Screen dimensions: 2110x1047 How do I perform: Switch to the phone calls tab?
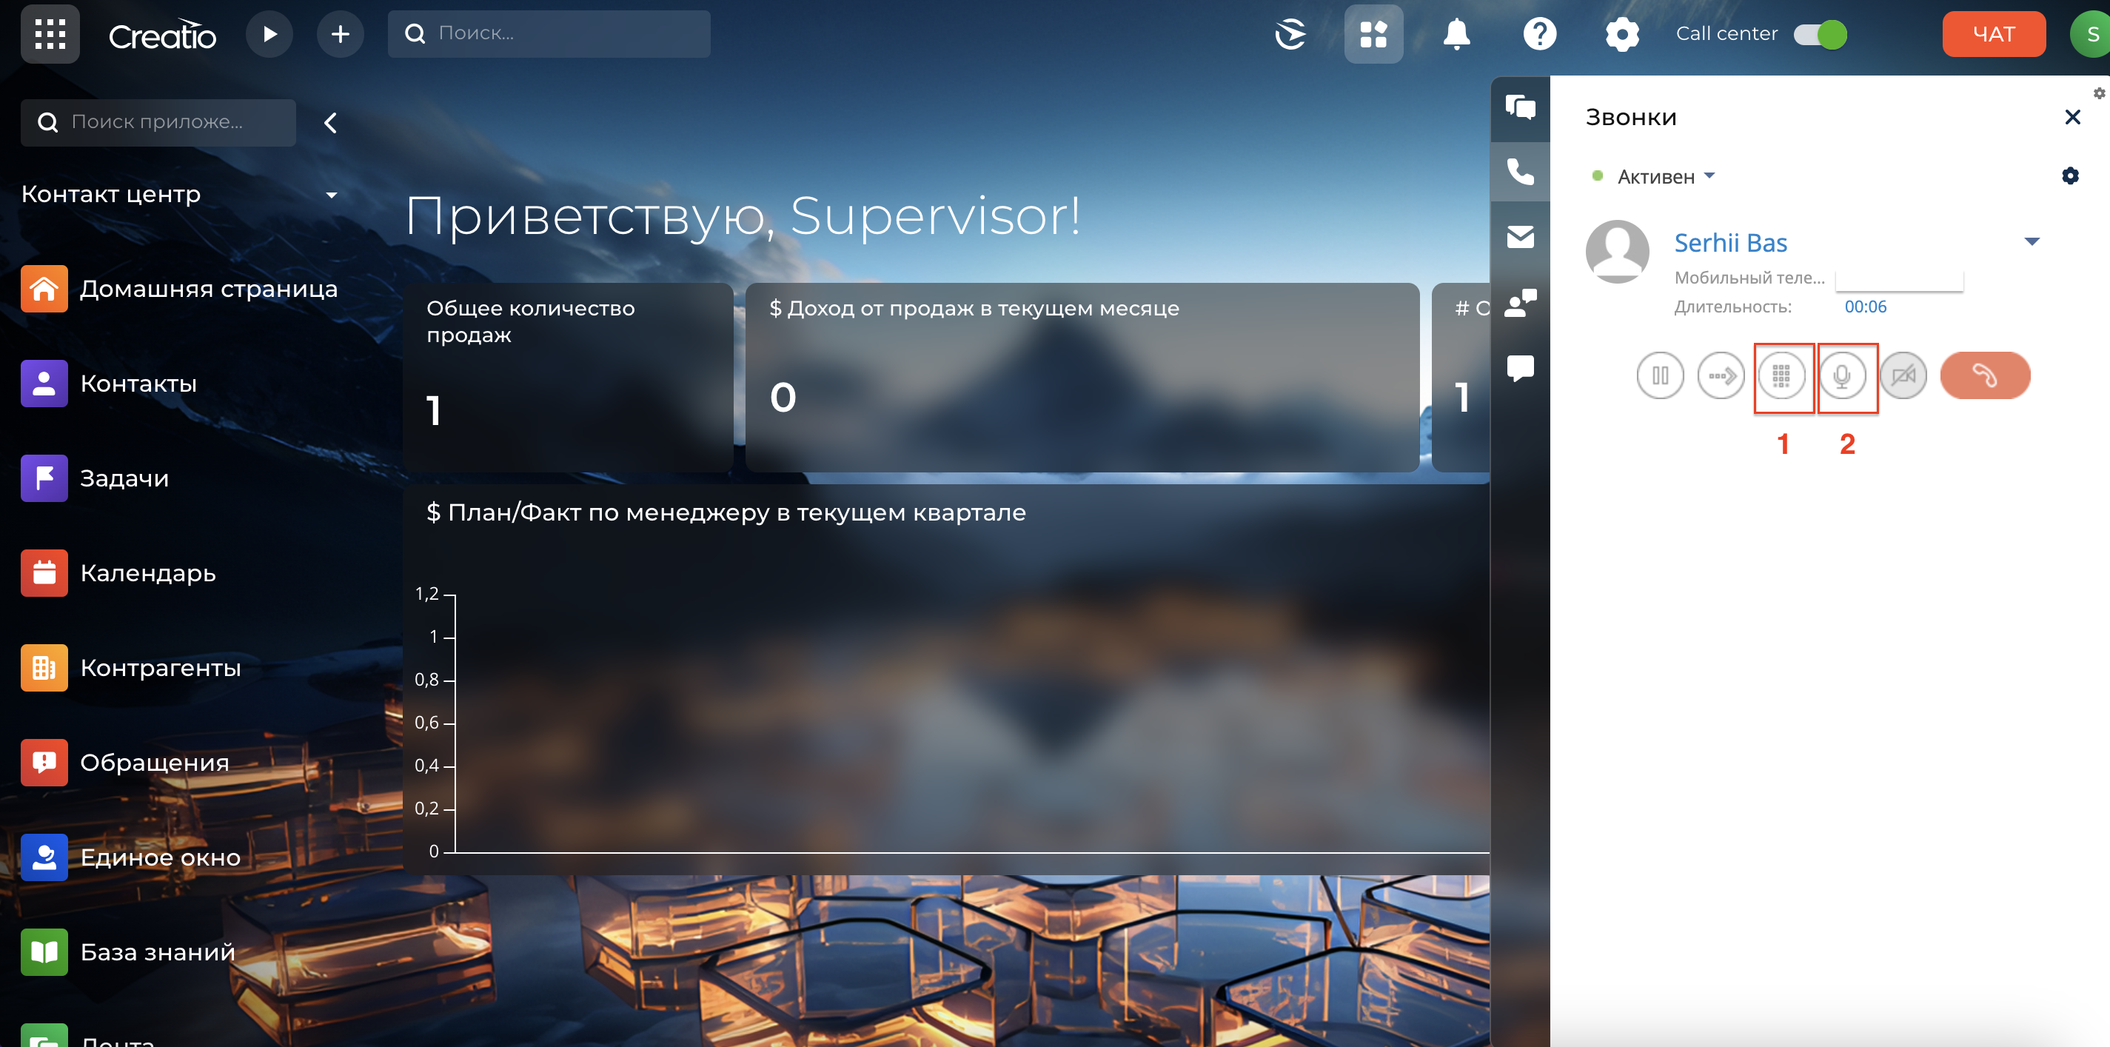[x=1520, y=171]
